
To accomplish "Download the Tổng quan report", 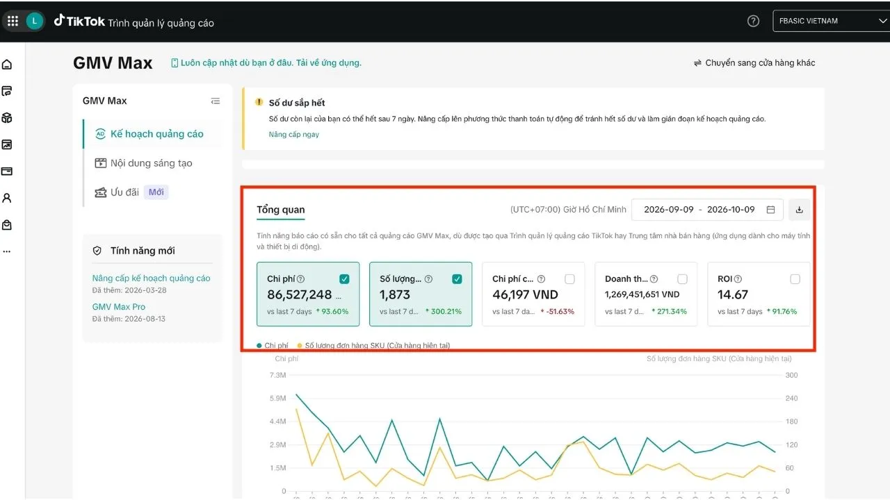I will click(800, 210).
